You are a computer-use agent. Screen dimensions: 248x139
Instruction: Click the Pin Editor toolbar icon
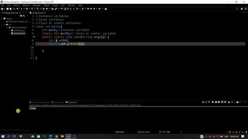point(106,9)
